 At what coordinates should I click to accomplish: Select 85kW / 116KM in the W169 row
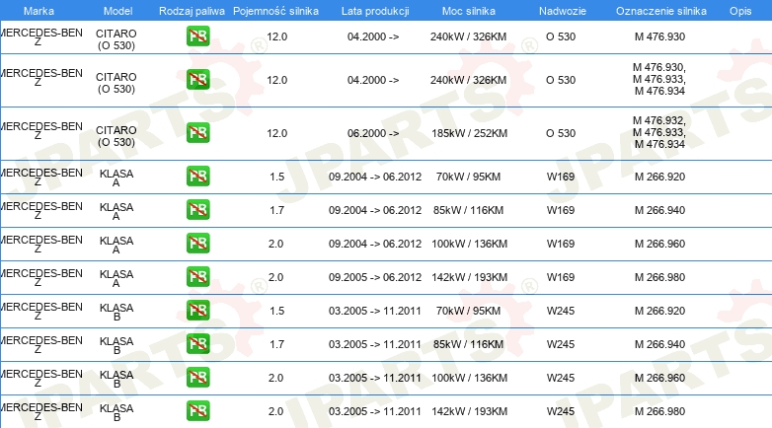468,210
